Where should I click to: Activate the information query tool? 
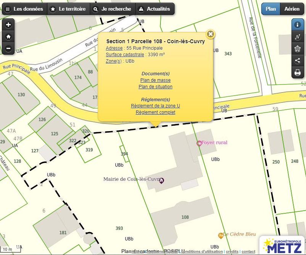298,25
